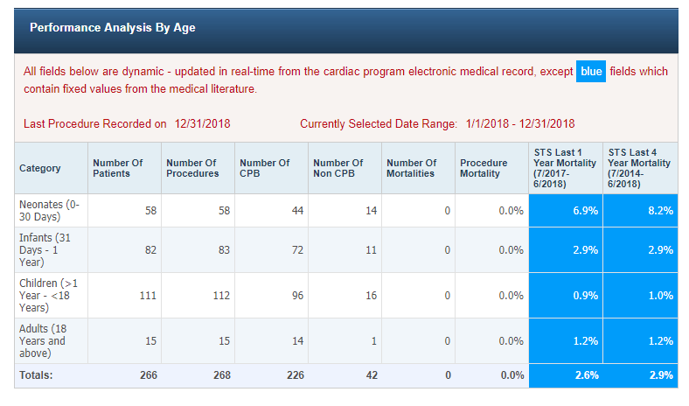
Task: Select the Neonates (0-30 Days) row label
Action: 50,211
